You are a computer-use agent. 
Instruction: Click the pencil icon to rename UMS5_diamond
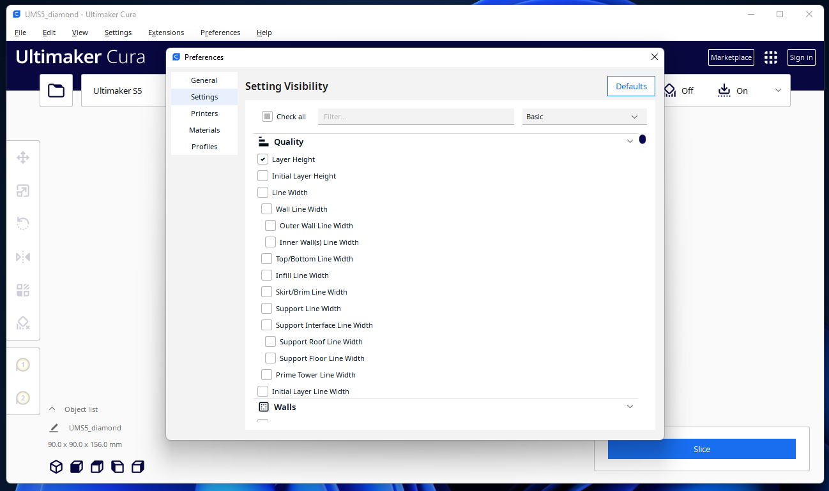54,428
